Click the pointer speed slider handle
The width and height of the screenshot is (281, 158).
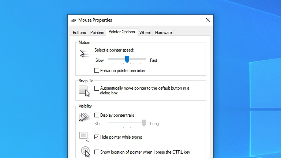(127, 59)
